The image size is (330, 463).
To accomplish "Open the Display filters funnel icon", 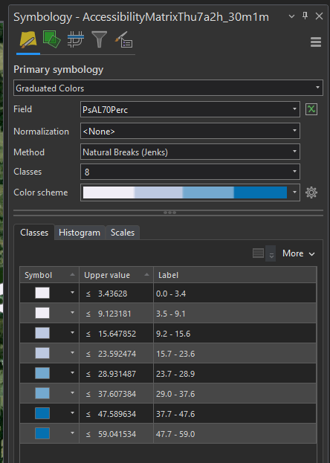I will tap(99, 39).
